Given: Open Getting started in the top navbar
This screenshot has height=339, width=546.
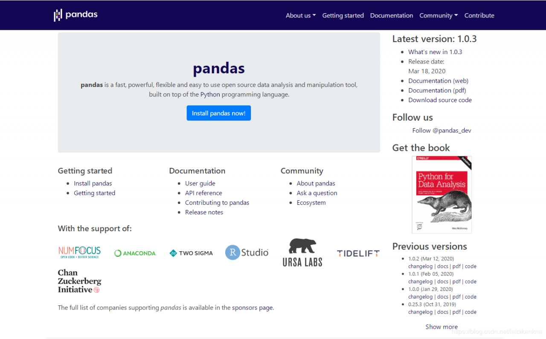Looking at the screenshot, I should (x=343, y=15).
